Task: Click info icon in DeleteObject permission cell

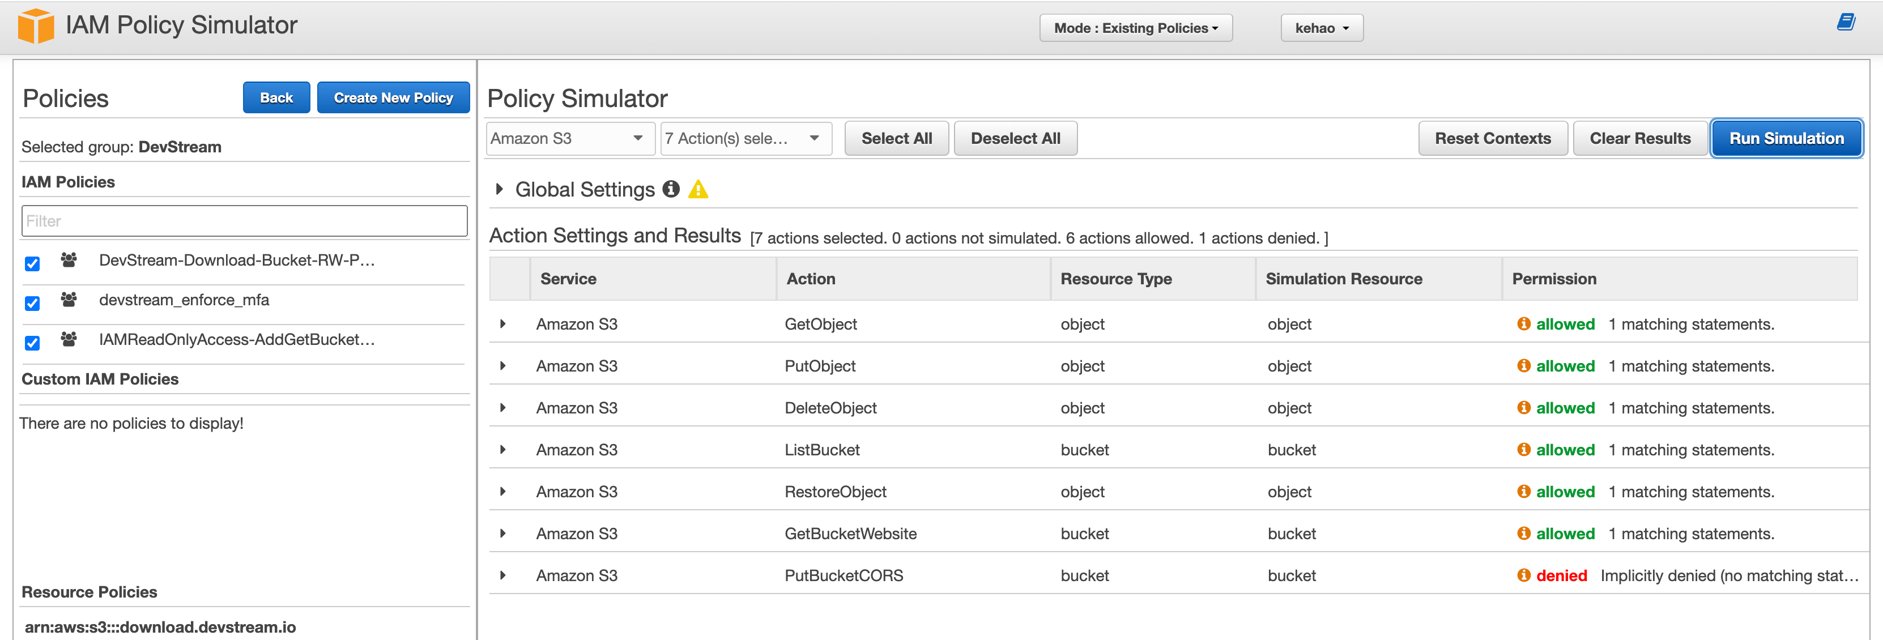Action: point(1523,408)
